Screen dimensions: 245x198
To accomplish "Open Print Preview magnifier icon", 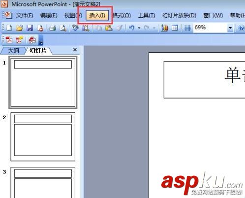I will click(x=63, y=28).
